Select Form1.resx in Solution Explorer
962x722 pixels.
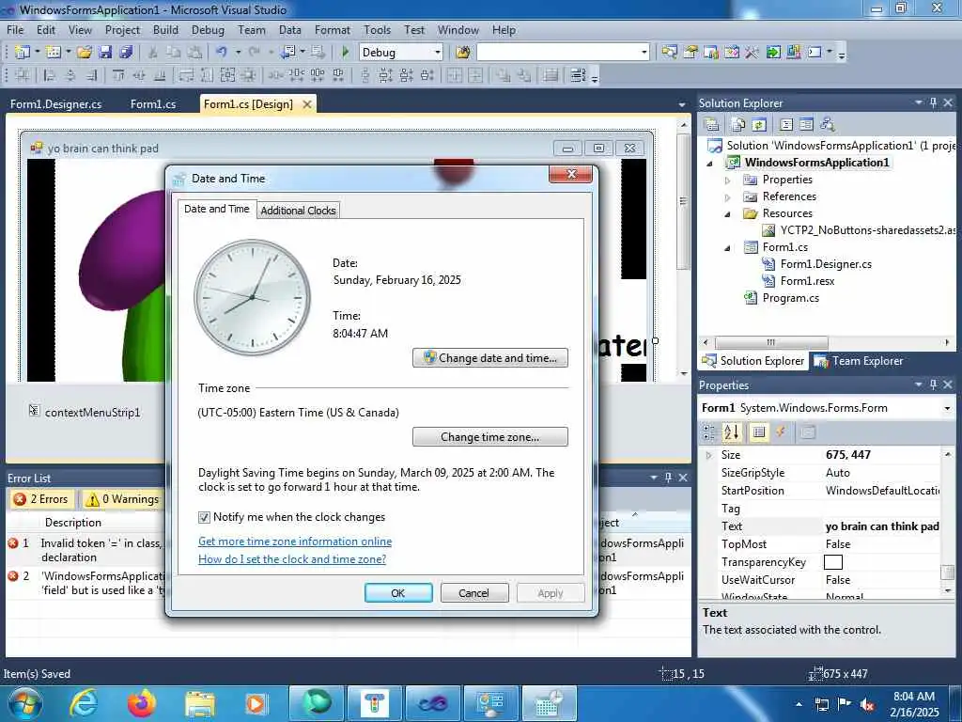pyautogui.click(x=807, y=281)
